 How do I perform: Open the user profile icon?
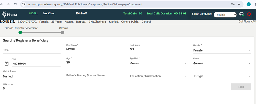tap(242, 14)
